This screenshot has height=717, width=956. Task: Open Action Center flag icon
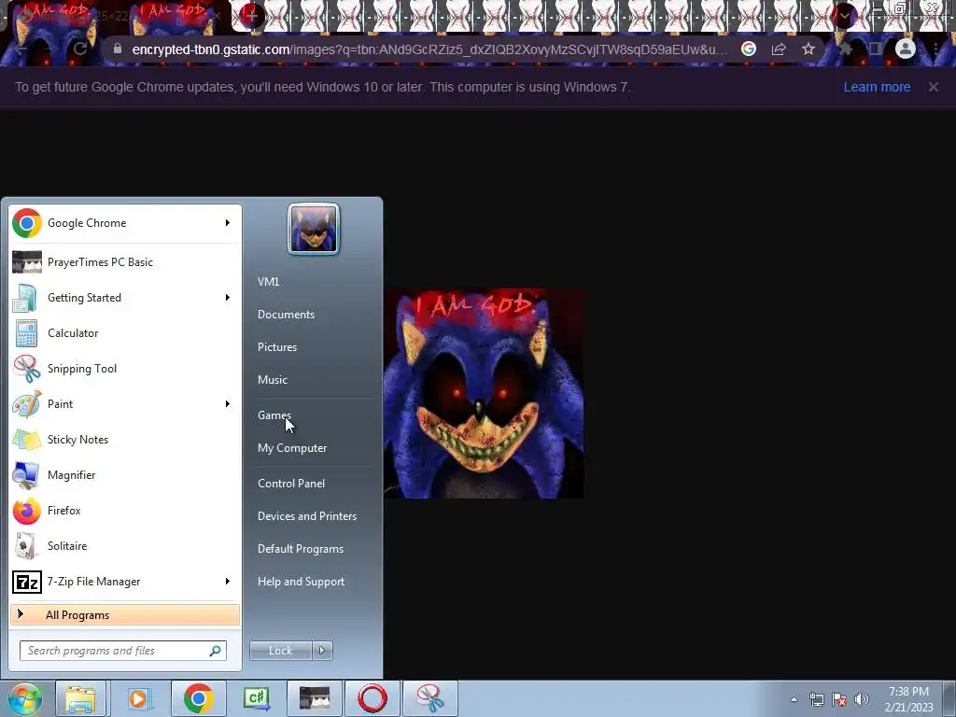pyautogui.click(x=839, y=700)
